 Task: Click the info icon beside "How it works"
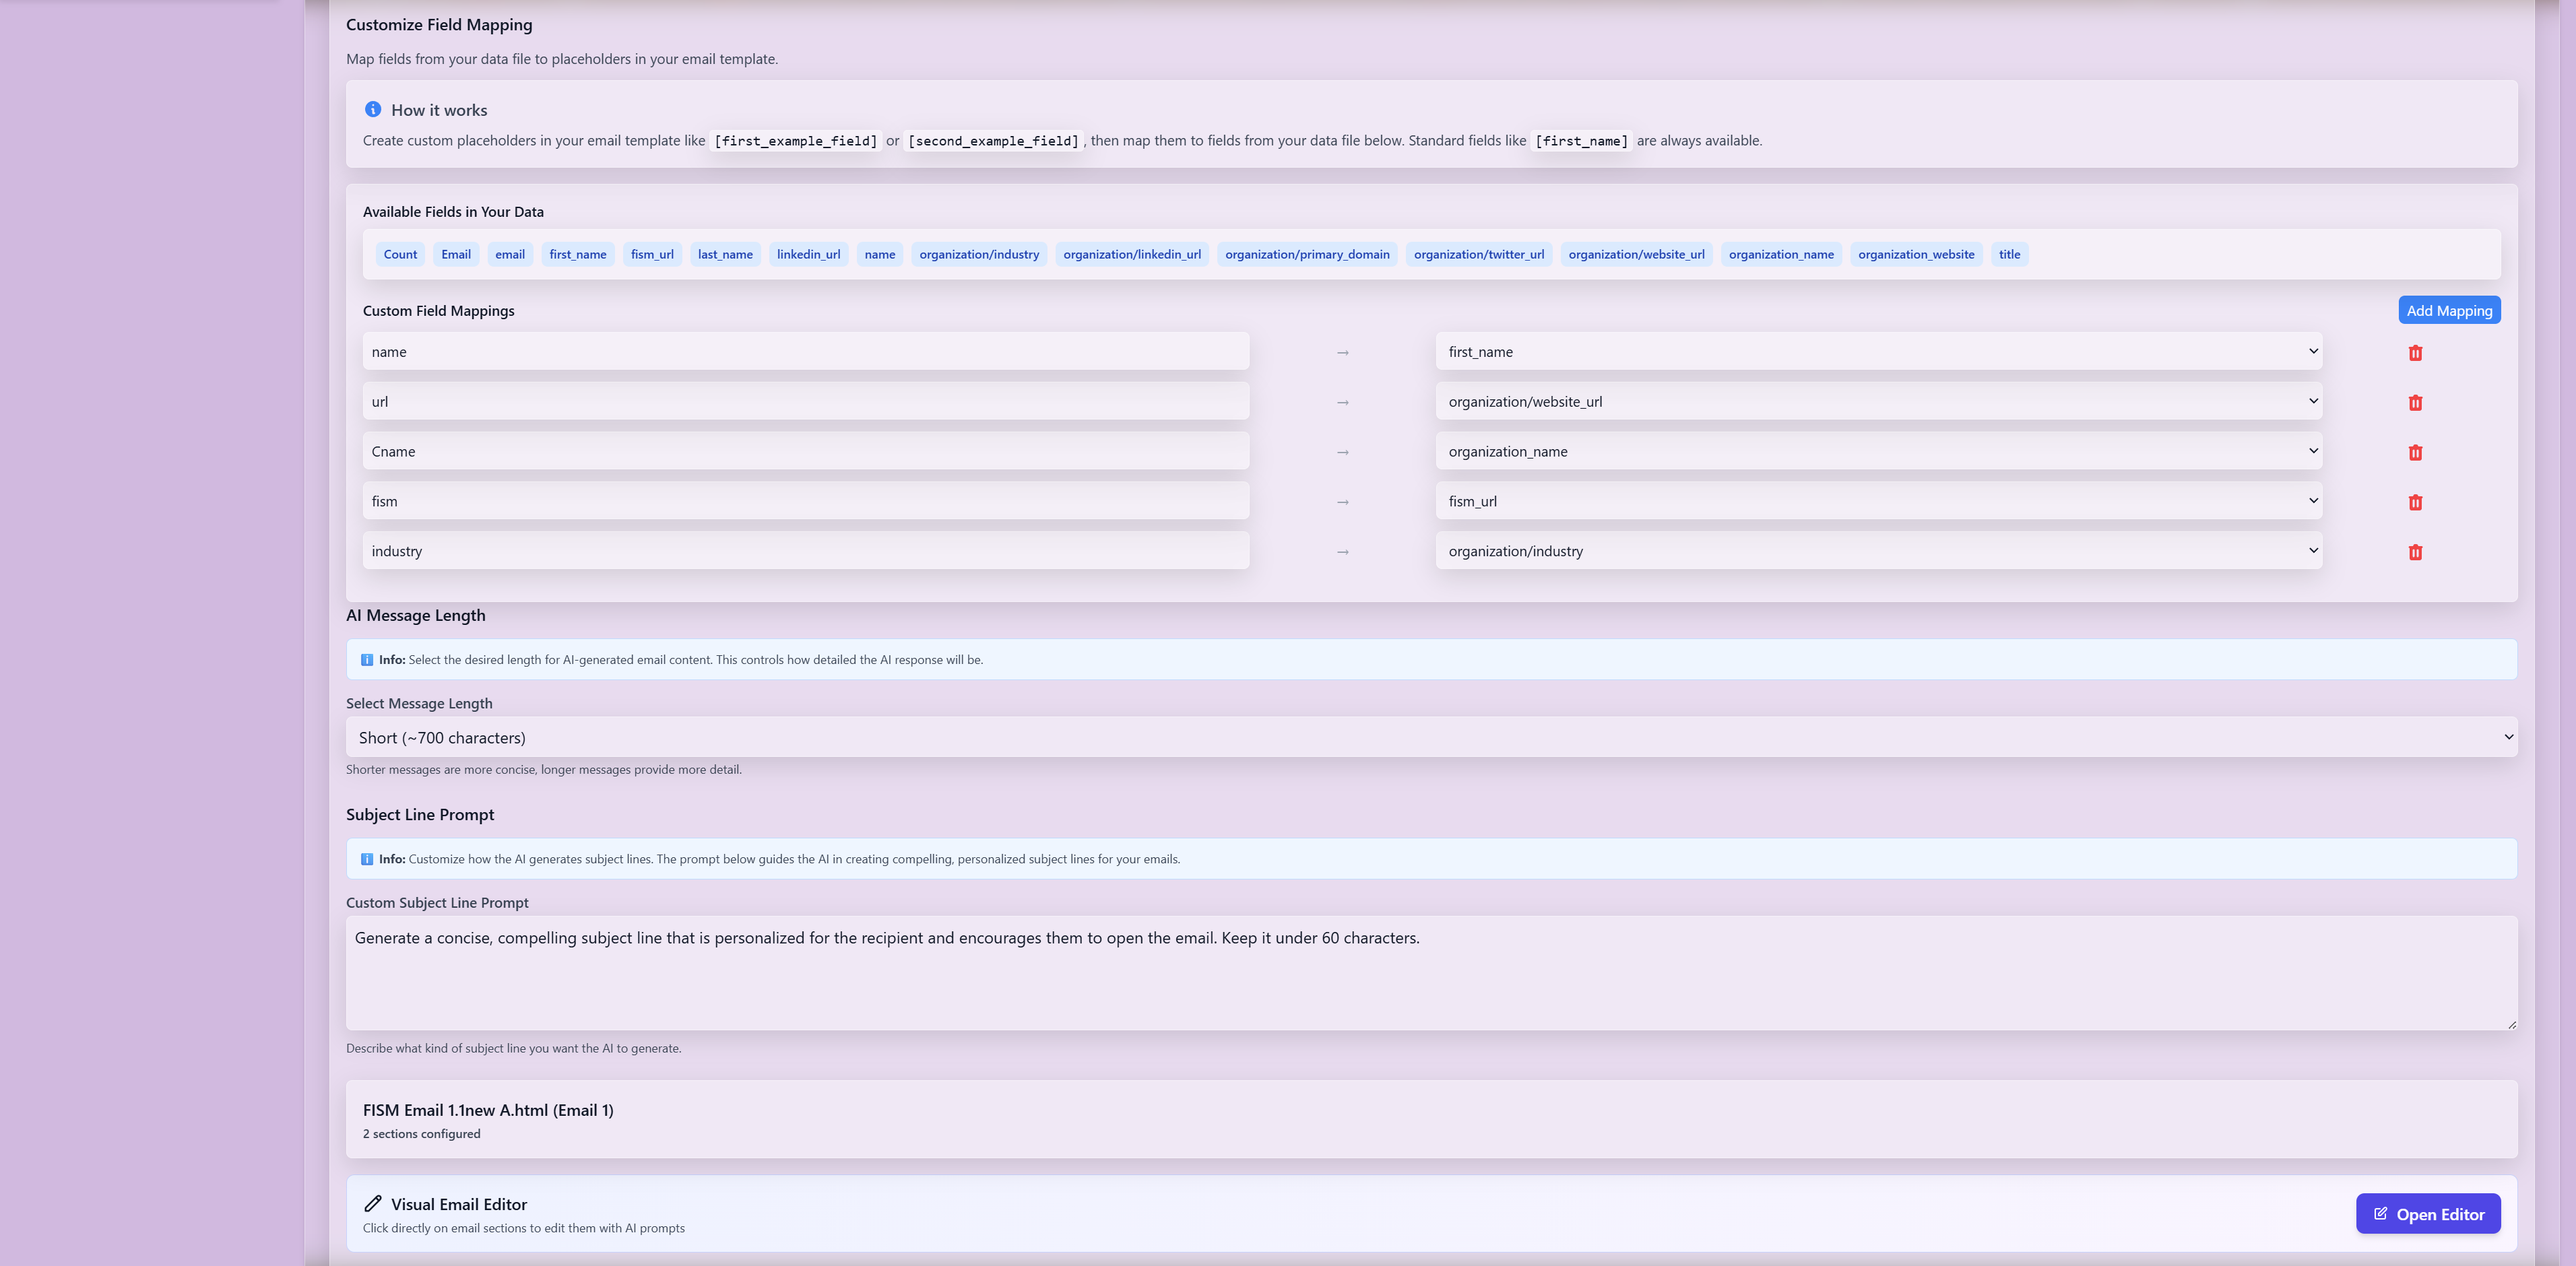pos(373,109)
